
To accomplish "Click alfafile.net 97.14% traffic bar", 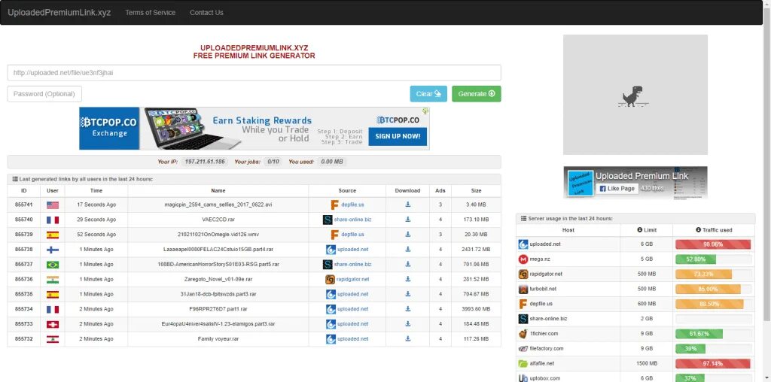I will pos(713,364).
